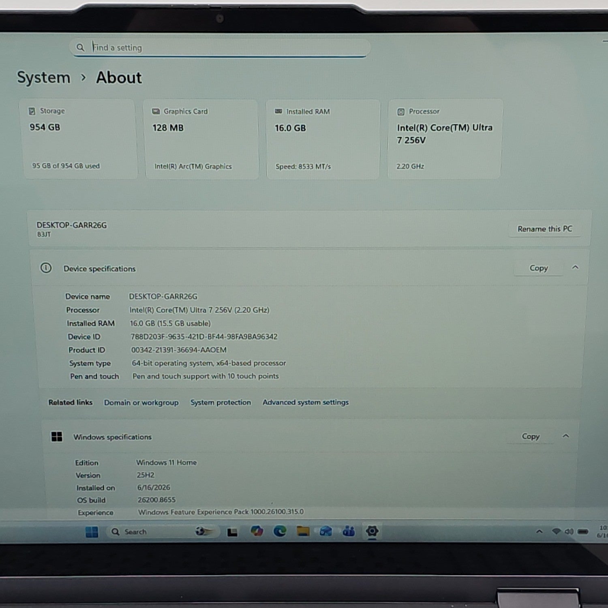Open the Windows Start menu
Screen dimensions: 608x608
point(92,532)
